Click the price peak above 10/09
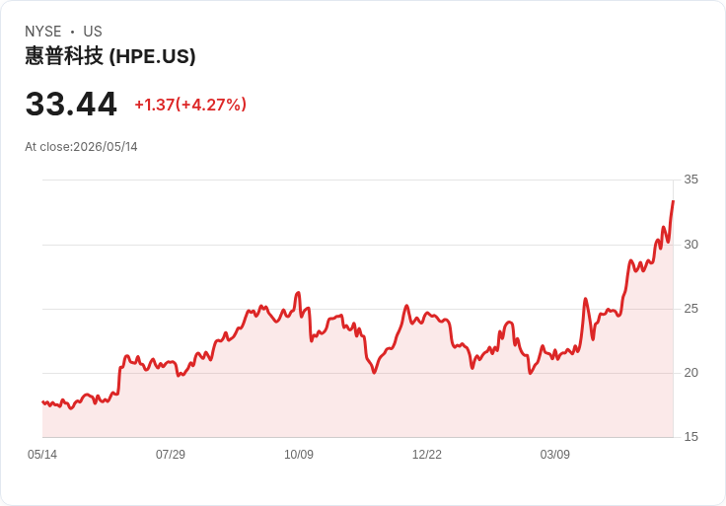This screenshot has width=726, height=506. (298, 292)
